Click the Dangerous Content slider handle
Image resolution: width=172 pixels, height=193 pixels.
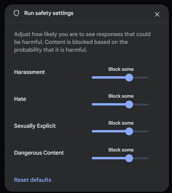tap(129, 158)
